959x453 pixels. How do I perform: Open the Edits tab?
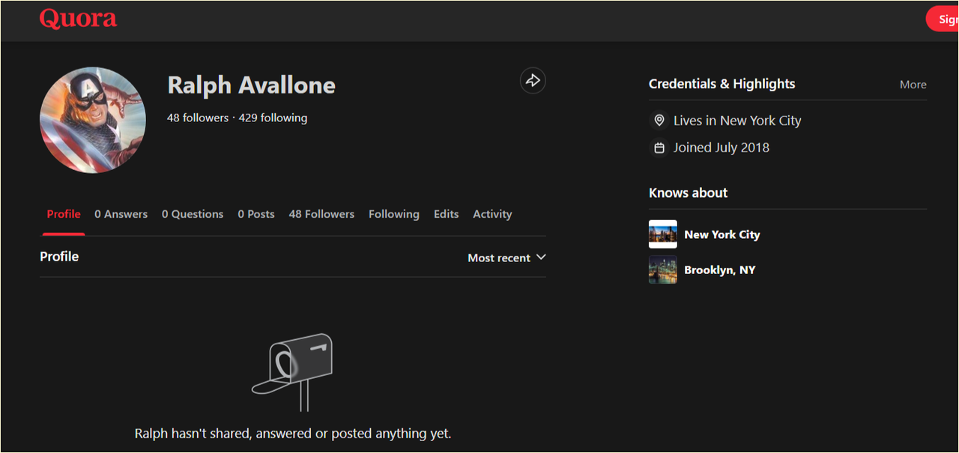[x=446, y=214]
